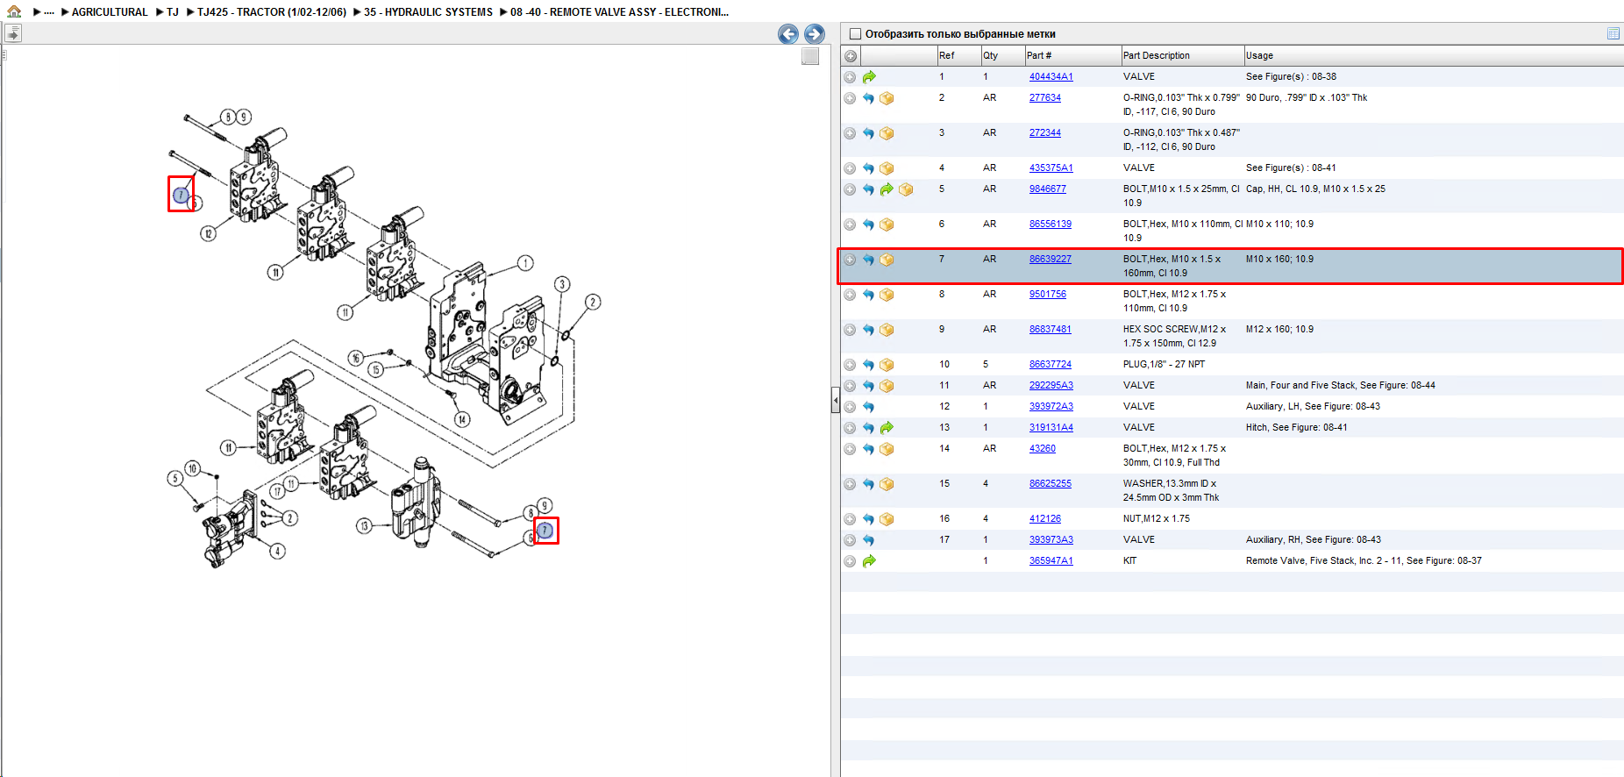Open the AGRICULTURAL breadcrumb
Screen dimensions: 1624x777
110,12
